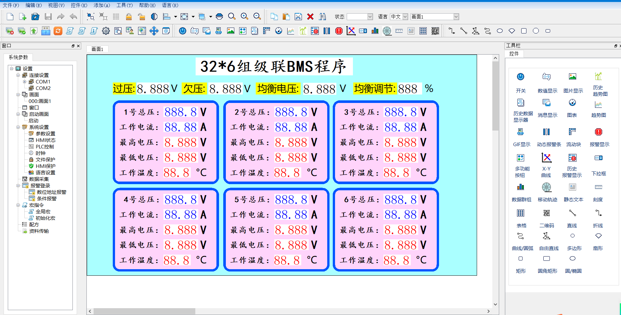Select the 静态文本 static text control
This screenshot has height=315, width=621.
coord(573,192)
